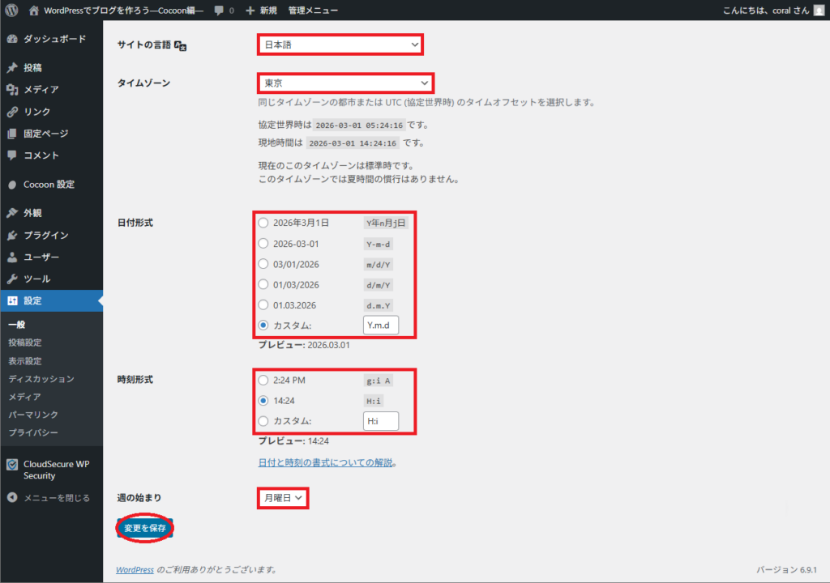The height and width of the screenshot is (583, 830).
Task: Click the custom date format Y.m.d field
Action: coord(381,327)
